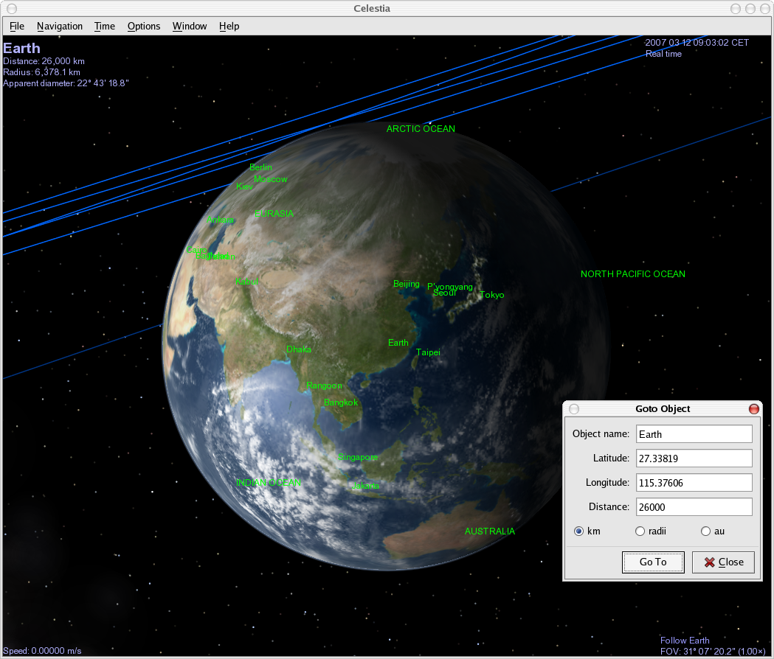Click the NORTH PACIFIC OCEAN label

click(633, 274)
